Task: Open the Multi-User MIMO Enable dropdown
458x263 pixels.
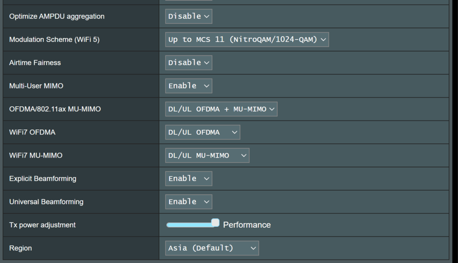Action: click(x=189, y=86)
